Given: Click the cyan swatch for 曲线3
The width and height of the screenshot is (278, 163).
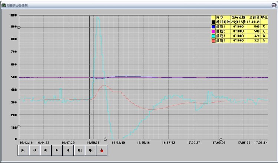Looking at the screenshot, I should [x=213, y=36].
